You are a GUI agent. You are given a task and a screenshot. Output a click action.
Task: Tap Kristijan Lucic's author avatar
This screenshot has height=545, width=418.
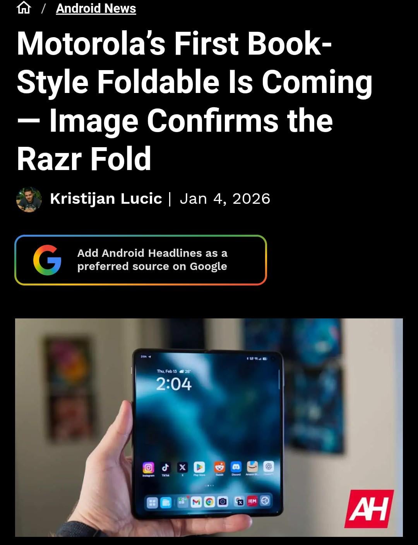coord(29,199)
